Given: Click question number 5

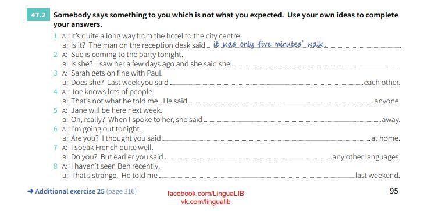Looking at the screenshot, I should pyautogui.click(x=55, y=110).
